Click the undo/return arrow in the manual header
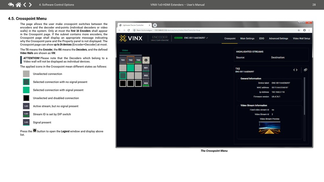The width and height of the screenshot is (324, 182). (11, 5)
